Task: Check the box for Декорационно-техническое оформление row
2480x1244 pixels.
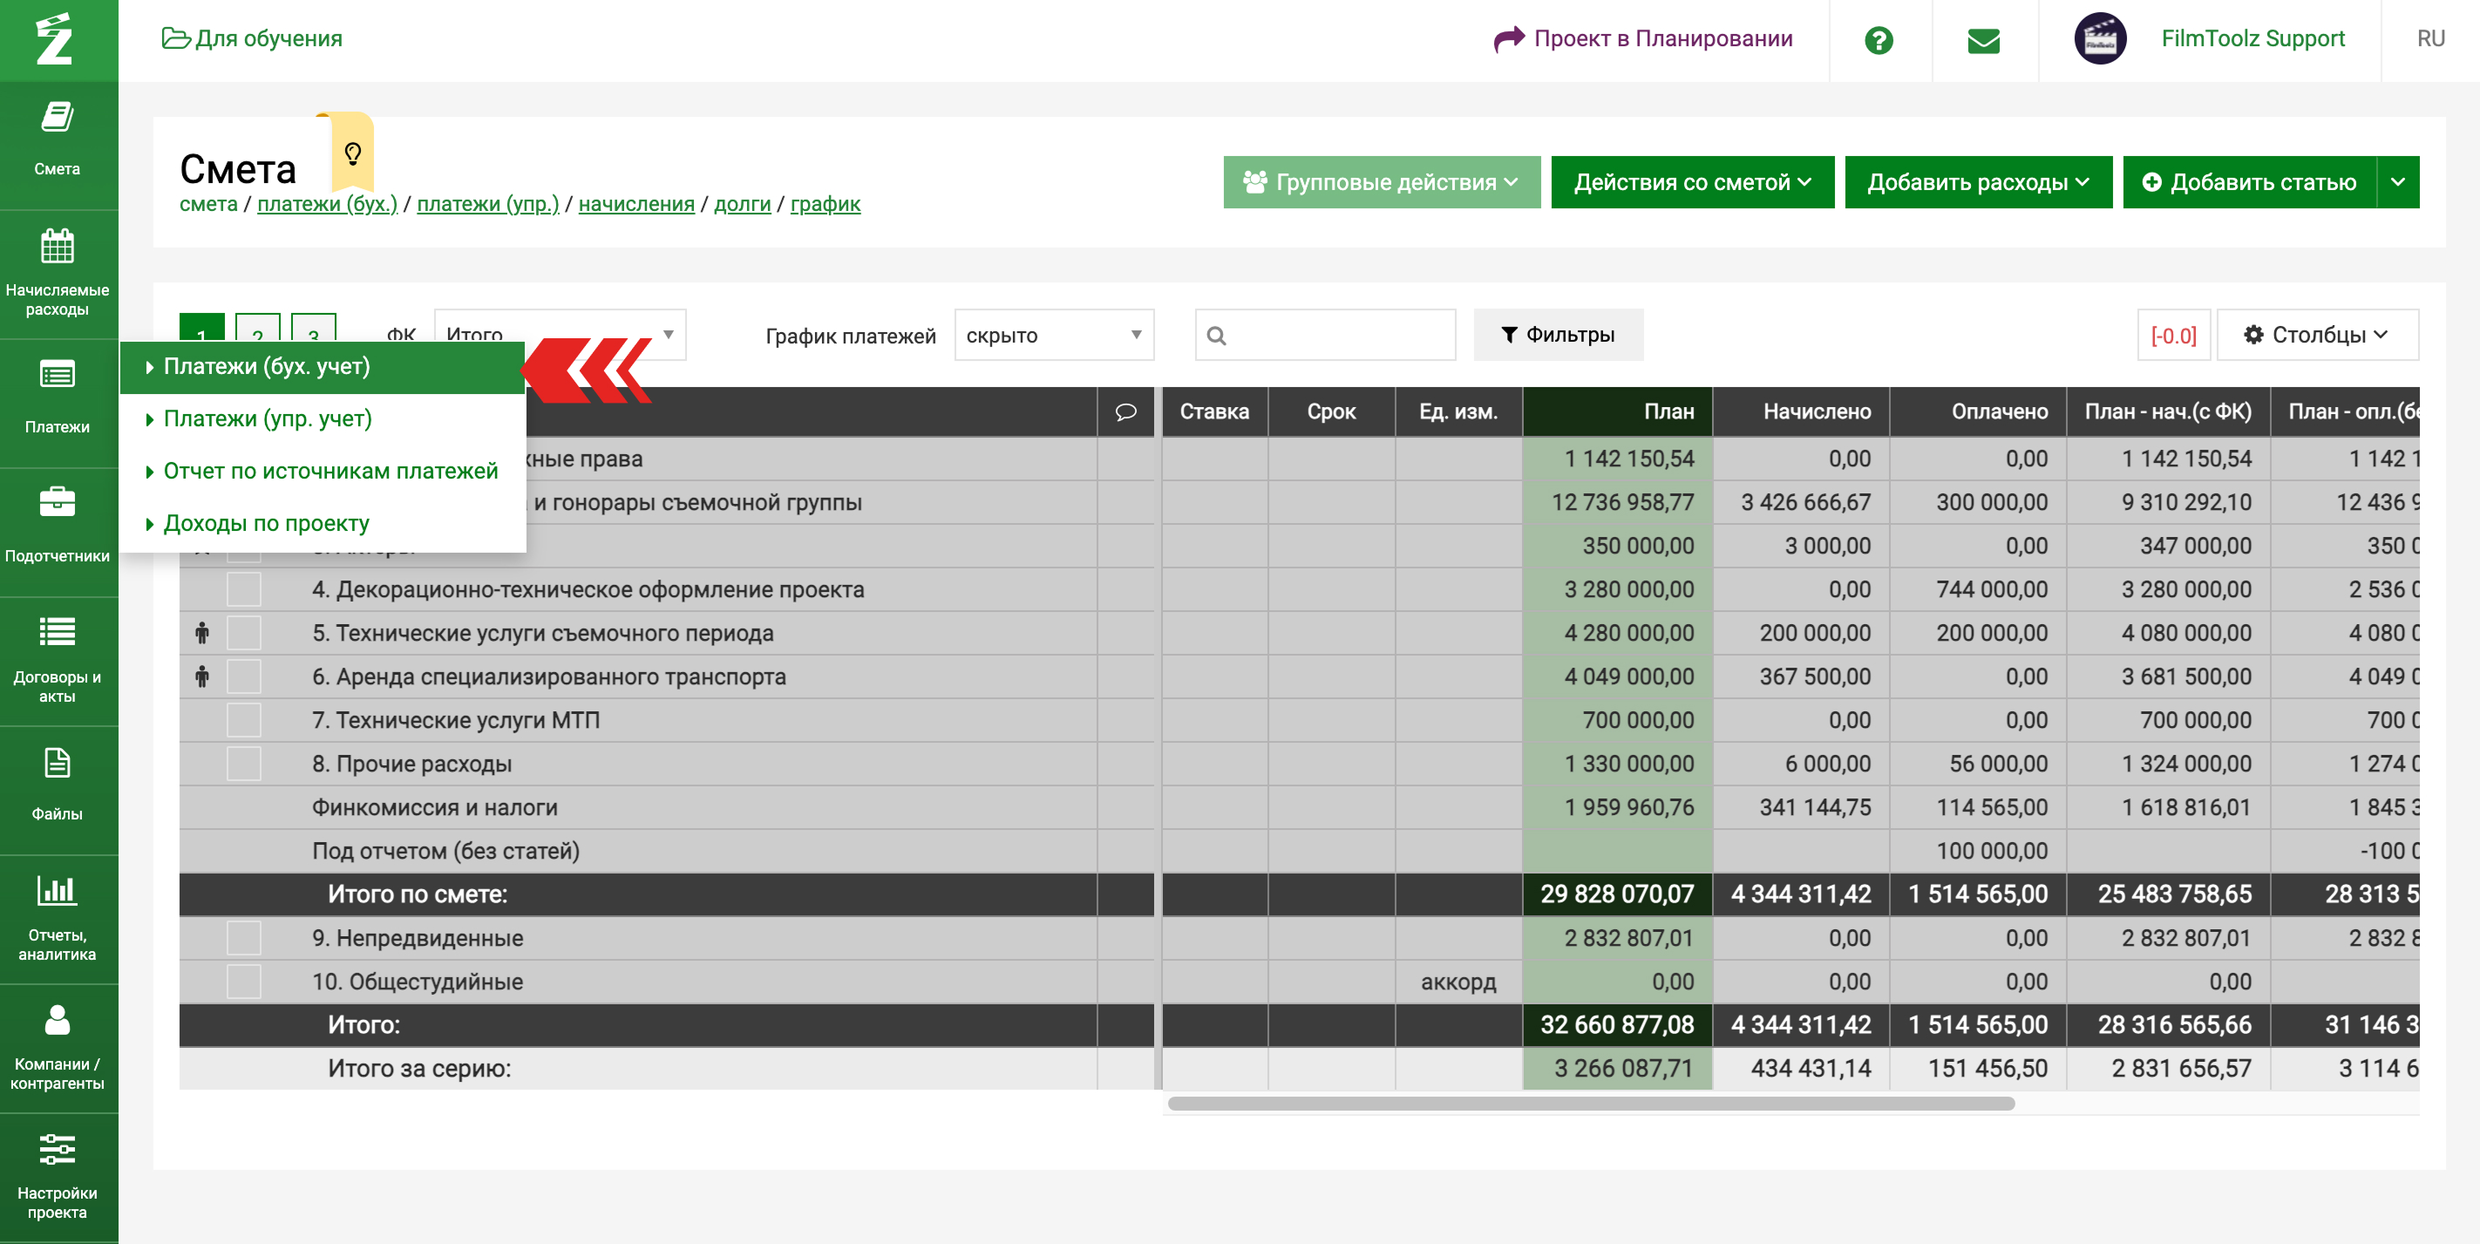Action: [x=243, y=589]
